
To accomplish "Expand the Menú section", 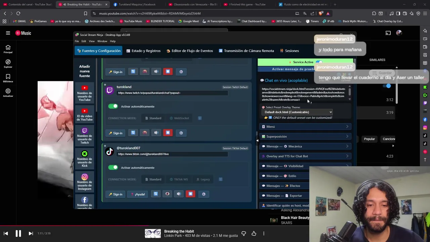I will coord(305,127).
